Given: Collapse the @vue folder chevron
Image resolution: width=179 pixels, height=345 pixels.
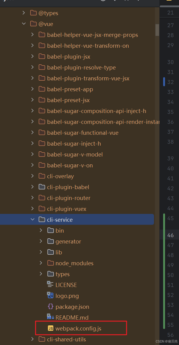Looking at the screenshot, I should click(24, 24).
